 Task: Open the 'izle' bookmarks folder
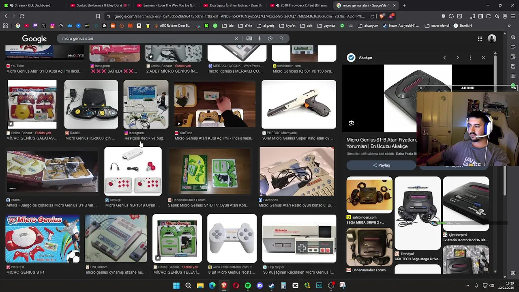(x=227, y=26)
